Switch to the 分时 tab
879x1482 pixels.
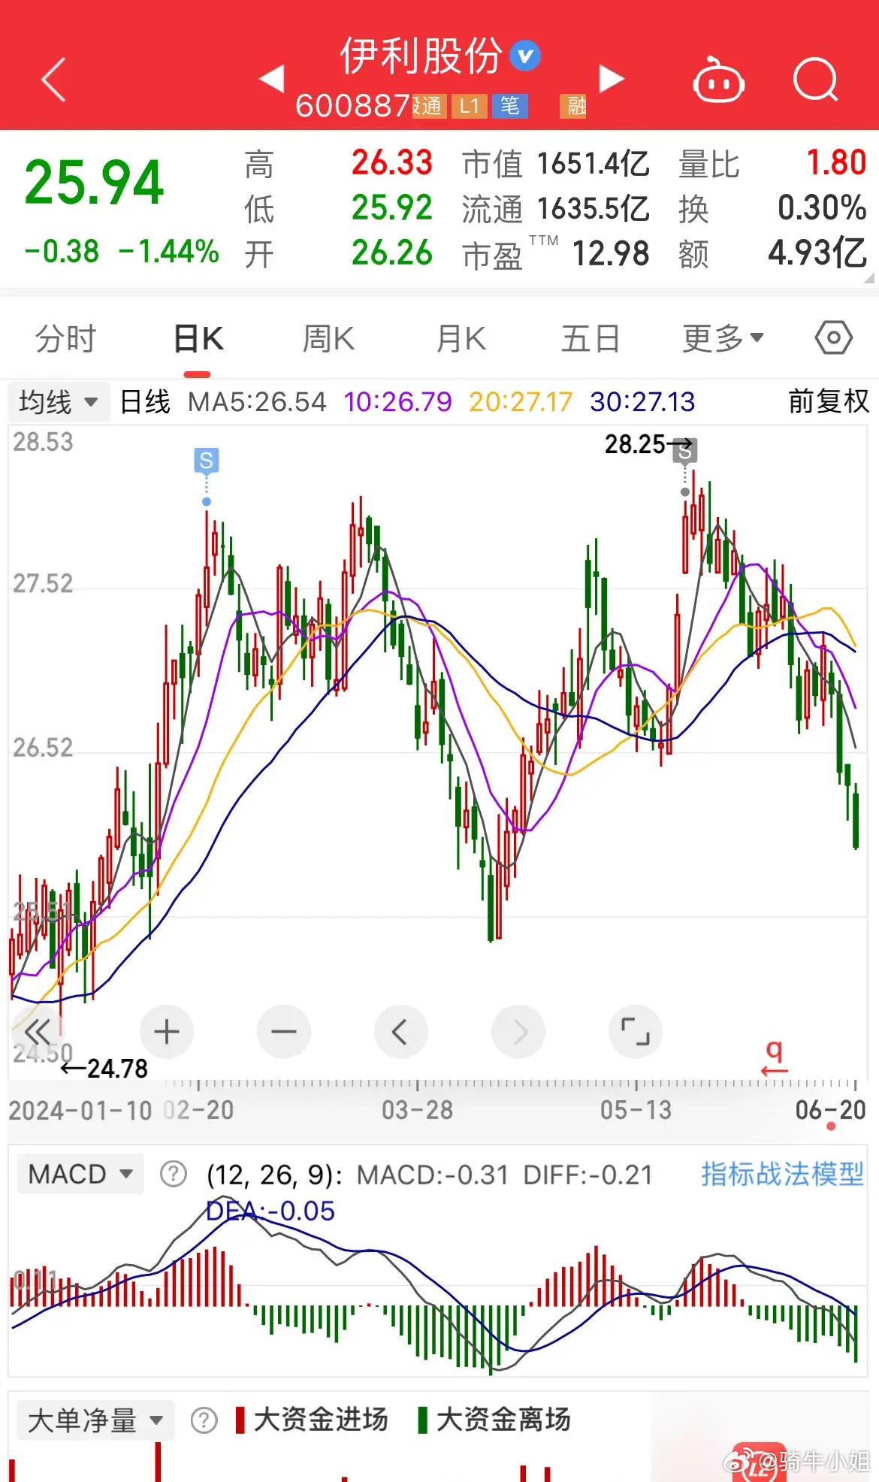point(65,338)
